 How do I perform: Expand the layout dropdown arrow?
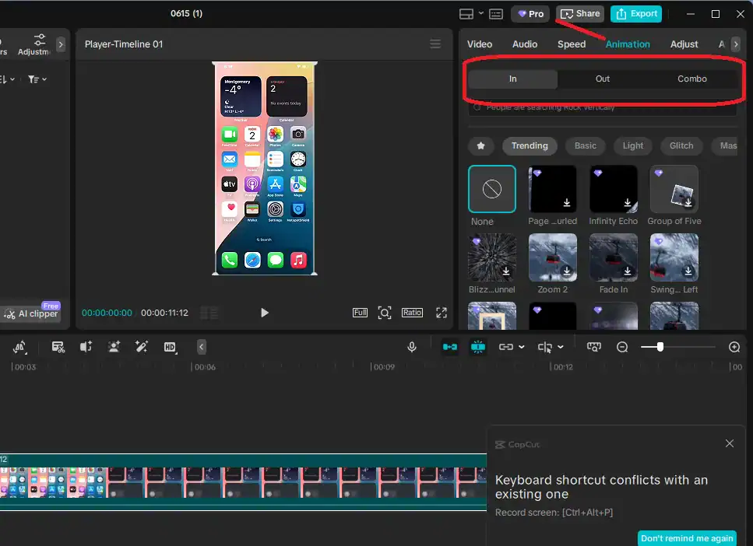[480, 13]
